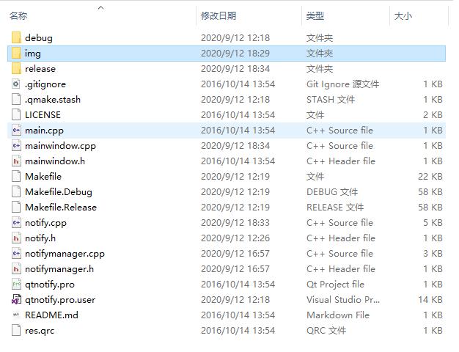Click the Markdown File type cell

click(x=338, y=315)
